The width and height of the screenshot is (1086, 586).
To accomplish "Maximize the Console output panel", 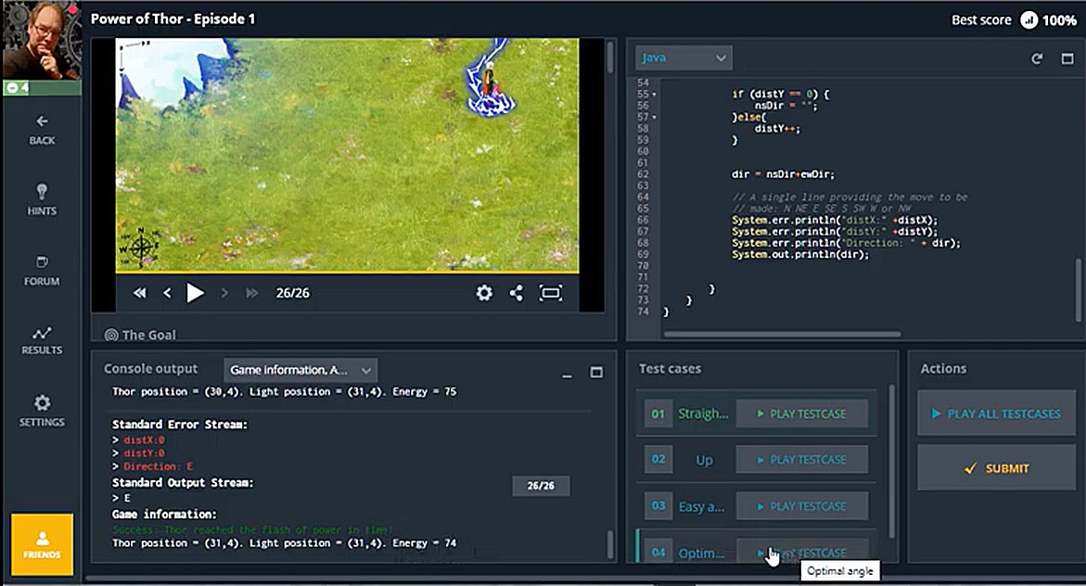I will tap(596, 373).
